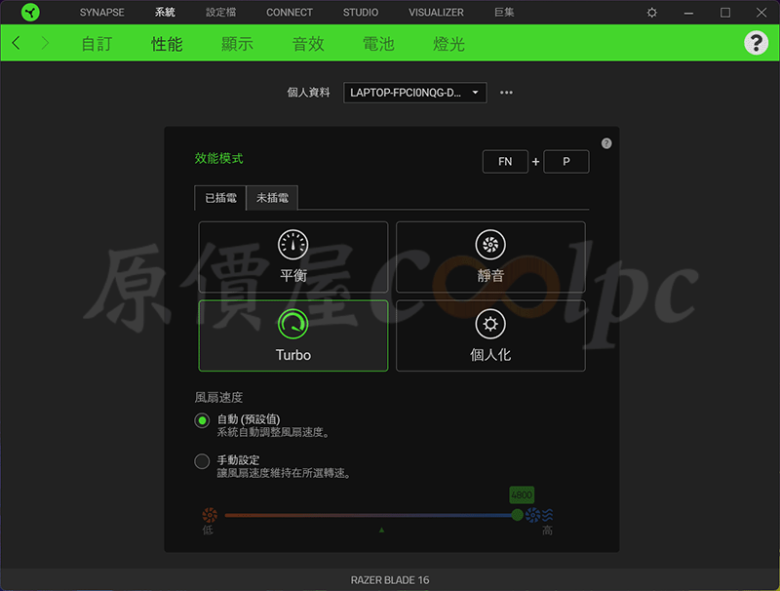Click the fan speed slider handle
The width and height of the screenshot is (780, 591).
(518, 515)
